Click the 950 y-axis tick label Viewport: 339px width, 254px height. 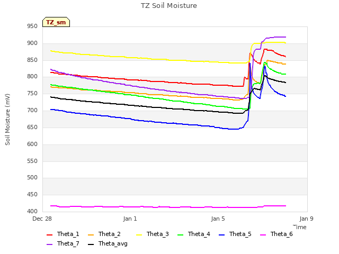32,26
